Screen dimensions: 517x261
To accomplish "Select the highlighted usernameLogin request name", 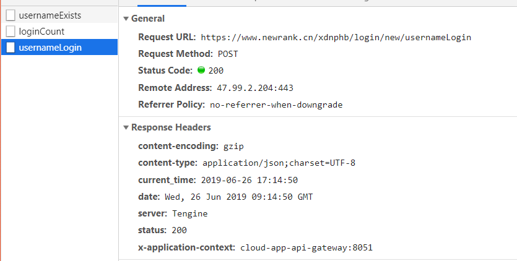I will pyautogui.click(x=50, y=48).
